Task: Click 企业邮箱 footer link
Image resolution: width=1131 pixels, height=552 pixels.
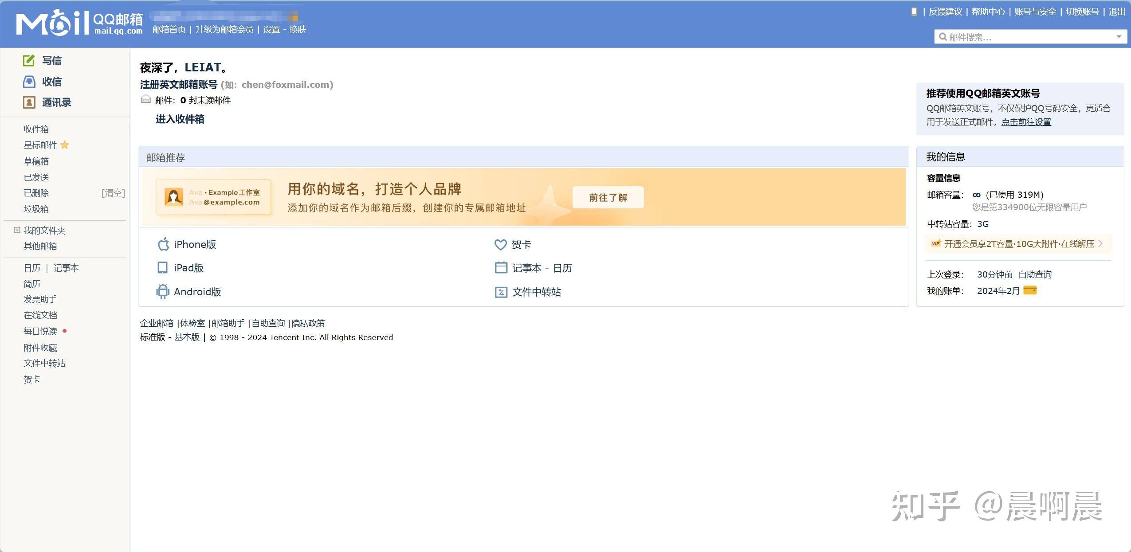Action: pyautogui.click(x=157, y=323)
